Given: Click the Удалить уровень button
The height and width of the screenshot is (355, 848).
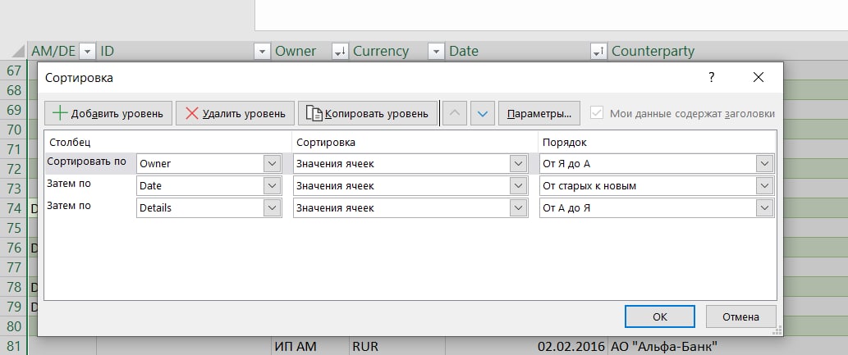Looking at the screenshot, I should tap(236, 113).
